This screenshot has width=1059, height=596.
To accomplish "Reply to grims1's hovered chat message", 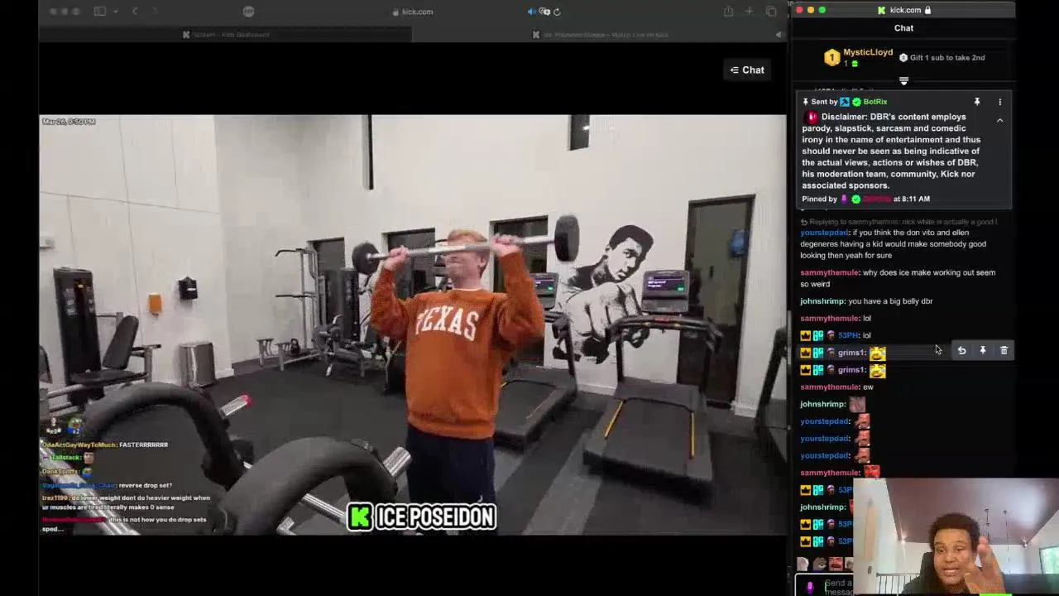I will click(x=961, y=351).
